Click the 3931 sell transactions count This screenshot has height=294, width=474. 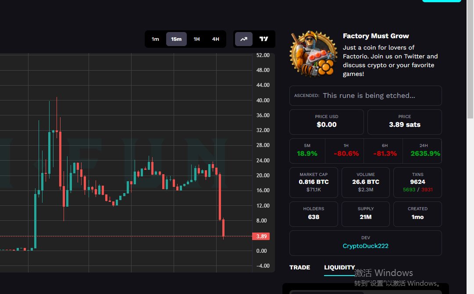click(x=427, y=190)
